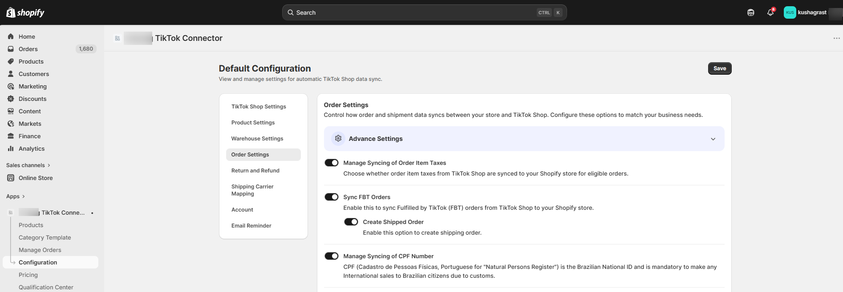Toggle the Create Shipped Order switch
The image size is (843, 292).
tap(351, 222)
